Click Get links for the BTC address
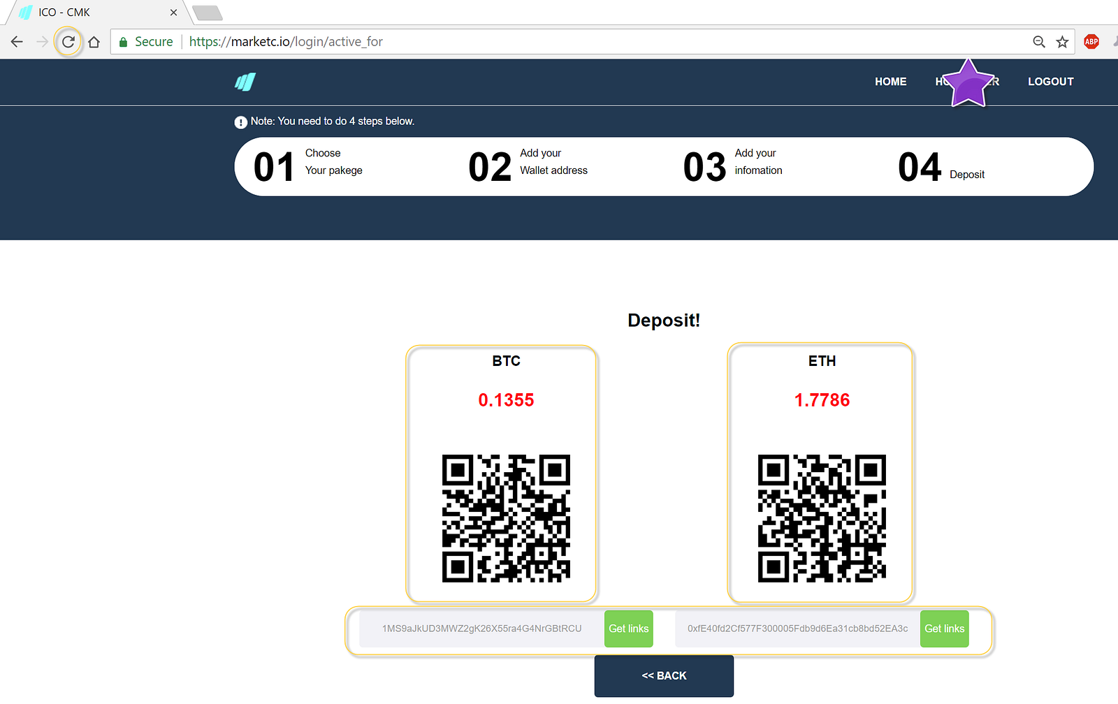This screenshot has height=704, width=1118. point(629,629)
